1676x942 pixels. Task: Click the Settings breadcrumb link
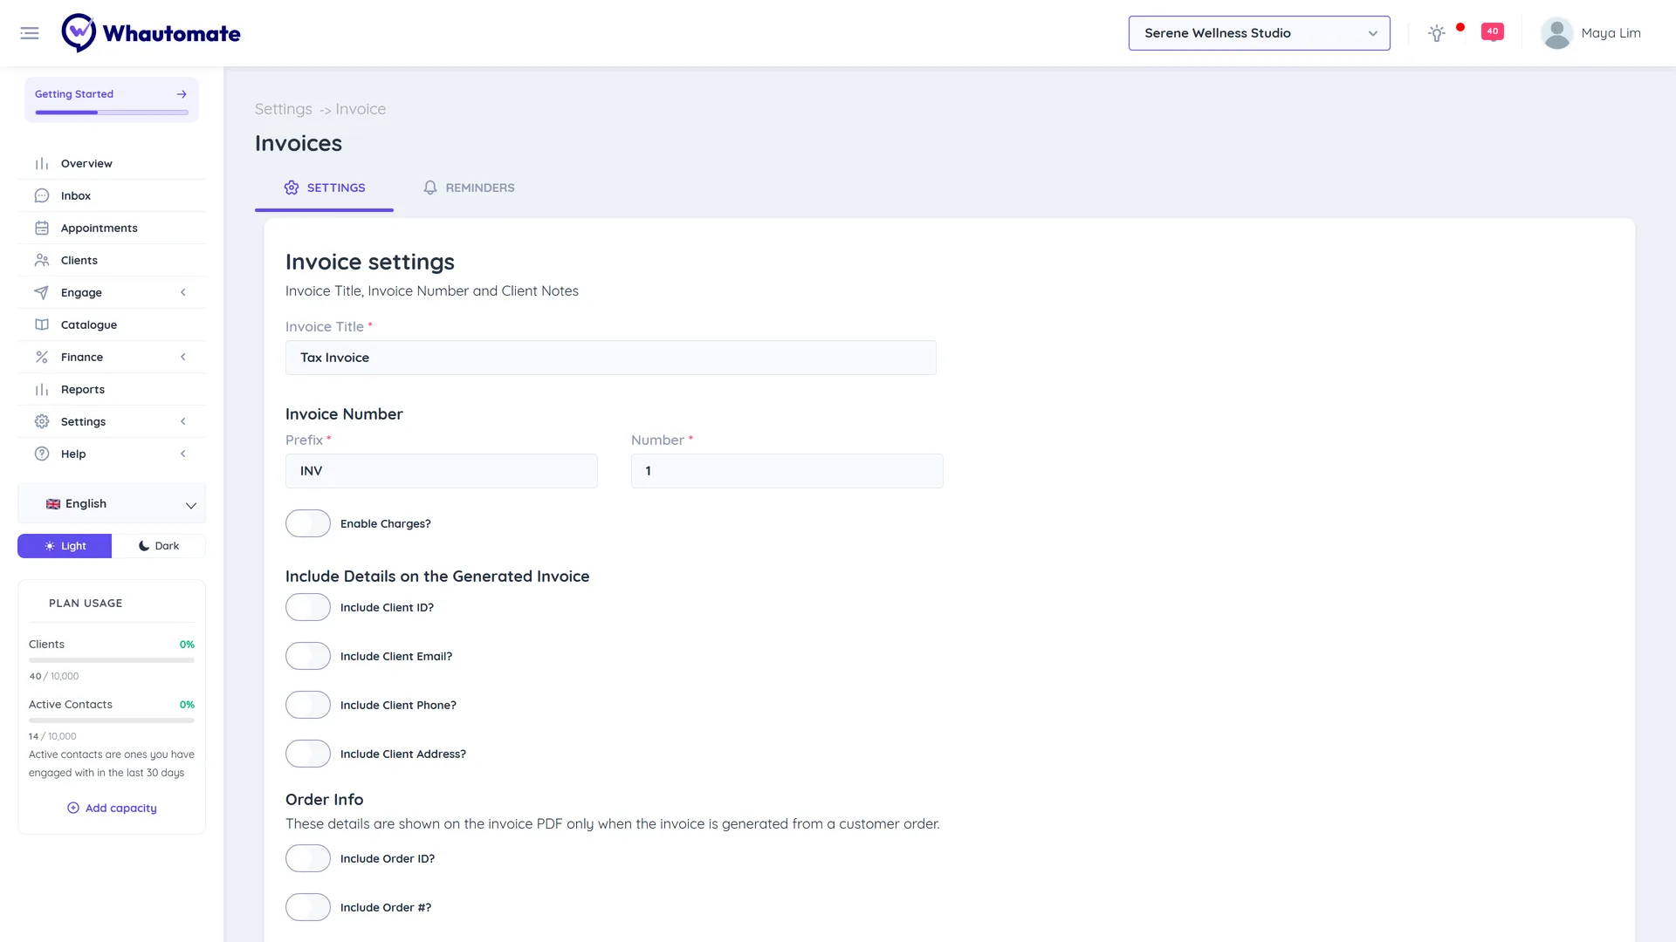[x=283, y=109]
